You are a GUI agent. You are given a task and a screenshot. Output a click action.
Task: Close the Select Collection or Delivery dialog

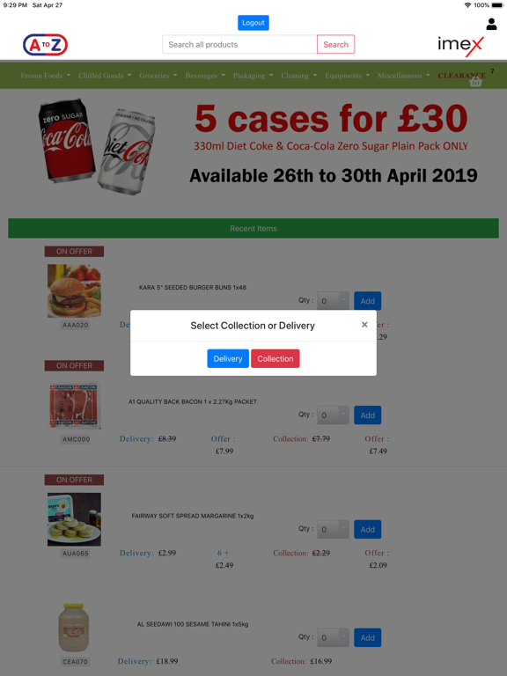point(364,325)
